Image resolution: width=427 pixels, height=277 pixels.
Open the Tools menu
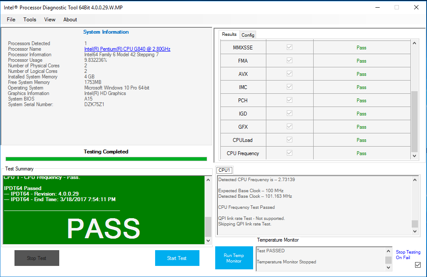pyautogui.click(x=30, y=20)
